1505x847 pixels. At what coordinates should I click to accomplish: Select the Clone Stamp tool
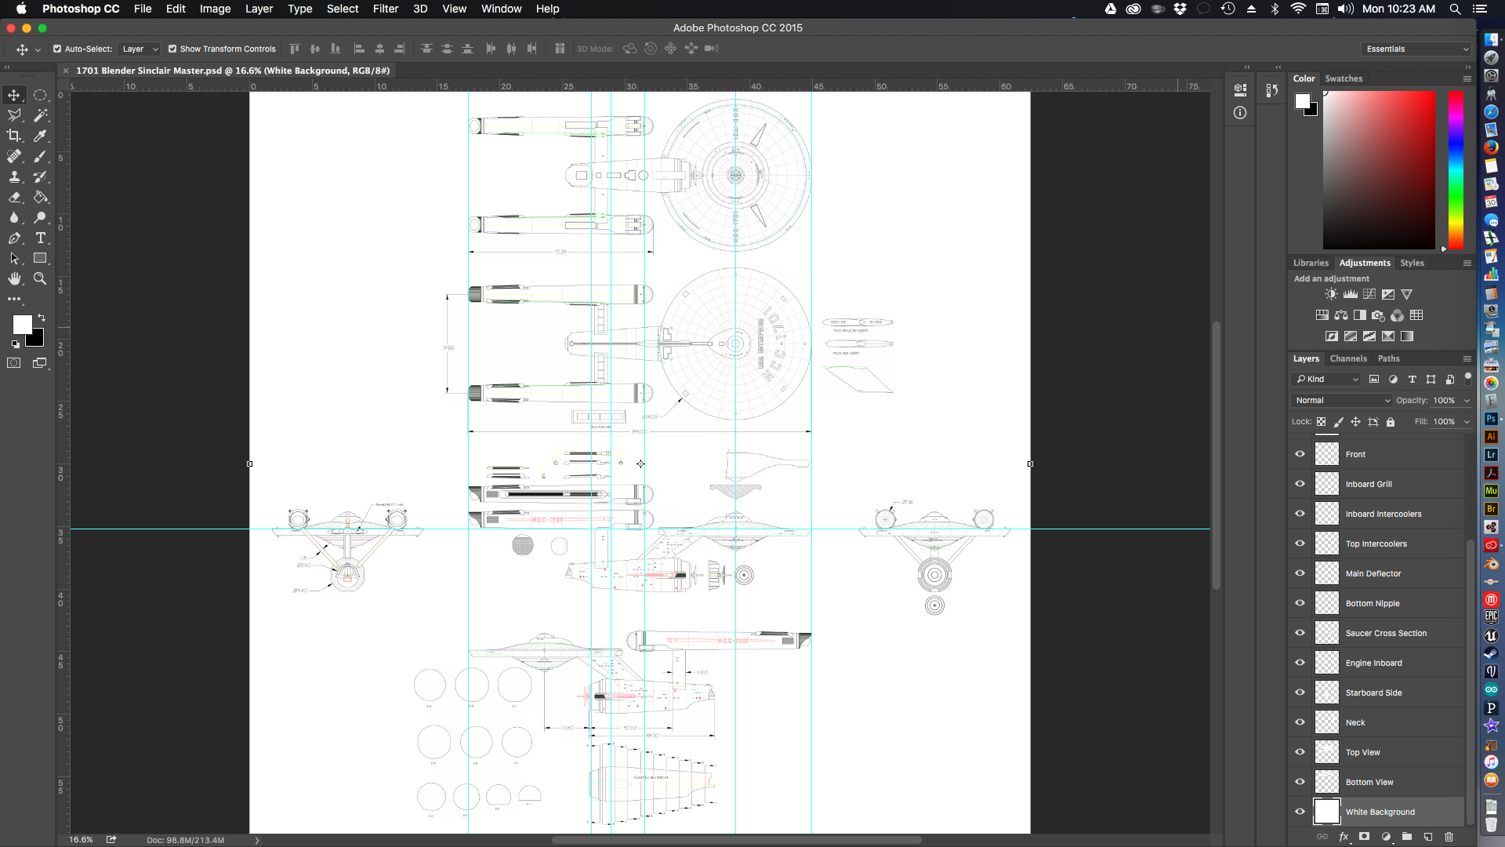point(14,176)
